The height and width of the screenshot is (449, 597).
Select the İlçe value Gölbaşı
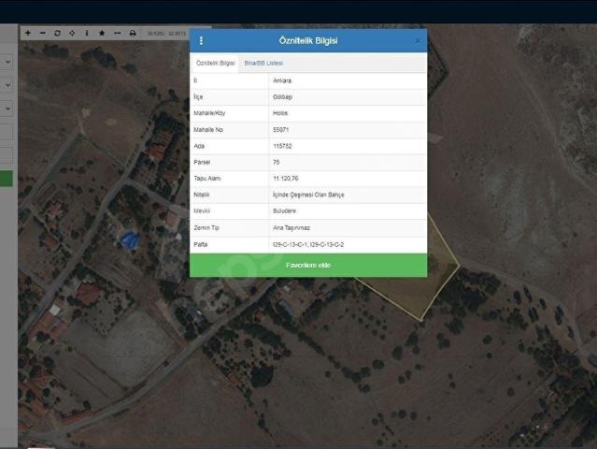coord(282,96)
